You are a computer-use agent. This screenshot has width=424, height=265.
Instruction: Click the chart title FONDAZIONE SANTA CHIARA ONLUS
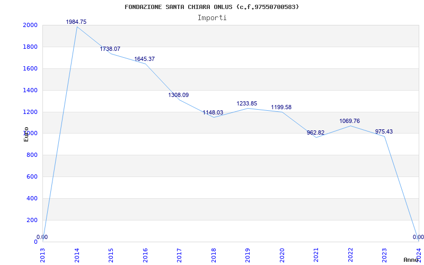click(211, 7)
